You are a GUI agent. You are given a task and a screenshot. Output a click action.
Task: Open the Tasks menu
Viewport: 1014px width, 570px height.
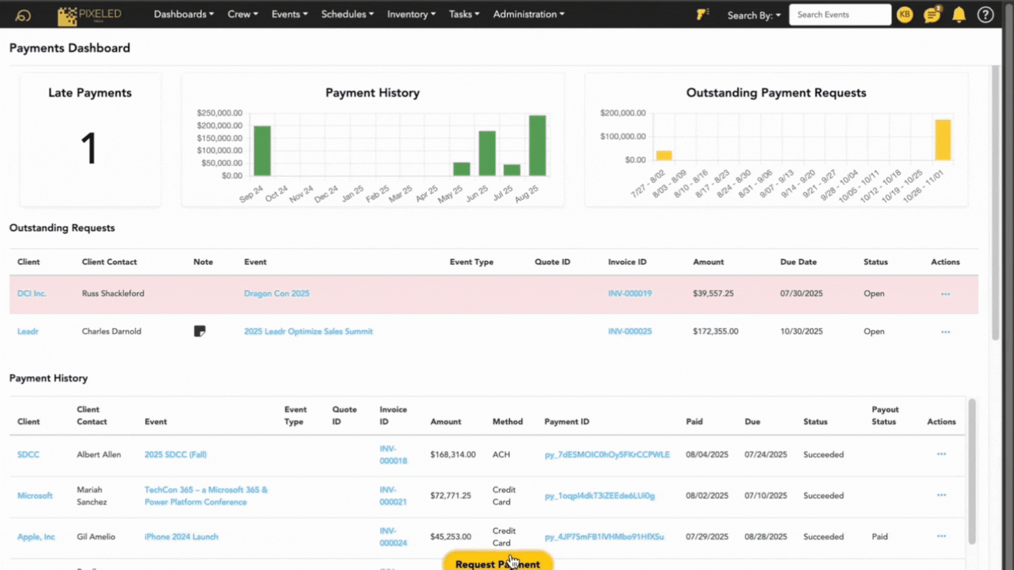tap(464, 14)
